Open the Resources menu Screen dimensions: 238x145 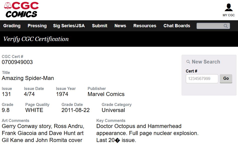point(145,26)
